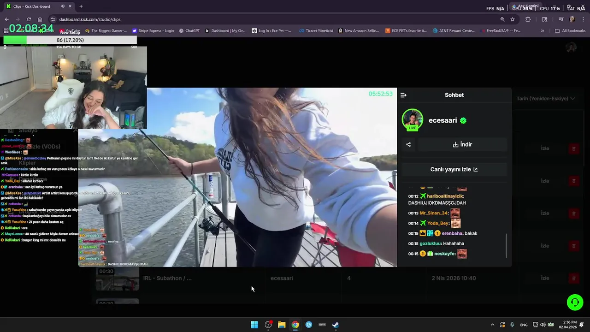
Task: Download the clip with İndir
Action: [x=462, y=144]
